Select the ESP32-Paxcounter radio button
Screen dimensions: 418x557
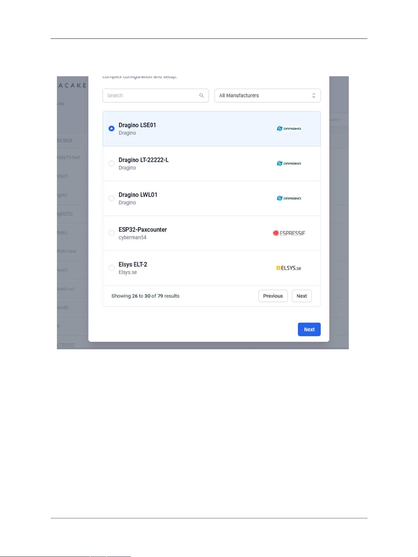click(x=111, y=233)
